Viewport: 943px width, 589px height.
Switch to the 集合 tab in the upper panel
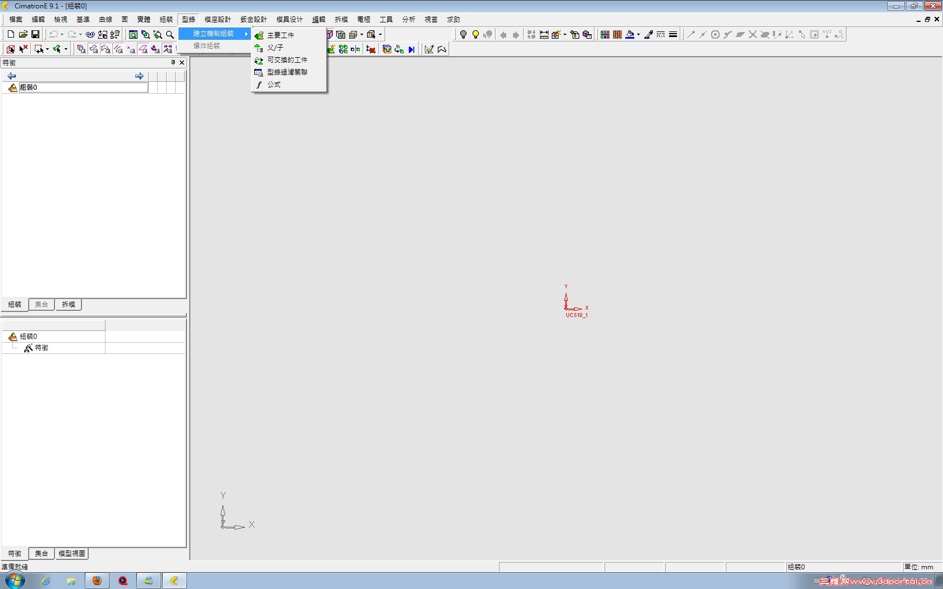pyautogui.click(x=42, y=305)
